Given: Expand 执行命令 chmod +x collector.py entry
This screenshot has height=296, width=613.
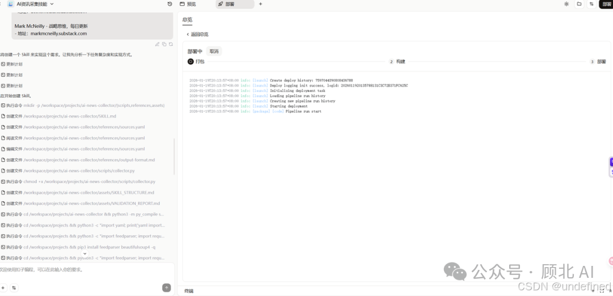Looking at the screenshot, I should click(x=78, y=182).
